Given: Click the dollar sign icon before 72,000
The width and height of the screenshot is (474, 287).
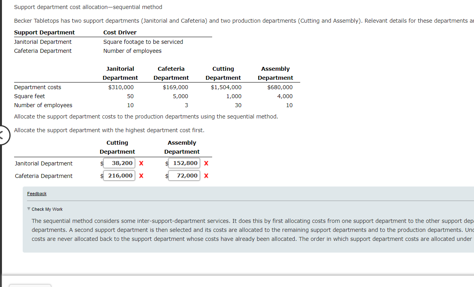Looking at the screenshot, I should coord(166,176).
